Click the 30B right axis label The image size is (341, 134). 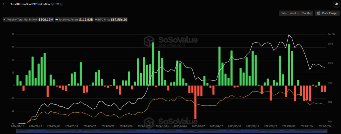click(x=330, y=122)
